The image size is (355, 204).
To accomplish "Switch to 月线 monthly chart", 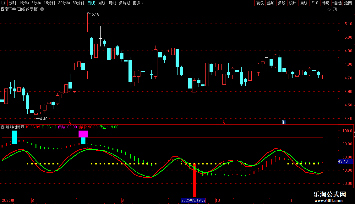I will (112, 3).
